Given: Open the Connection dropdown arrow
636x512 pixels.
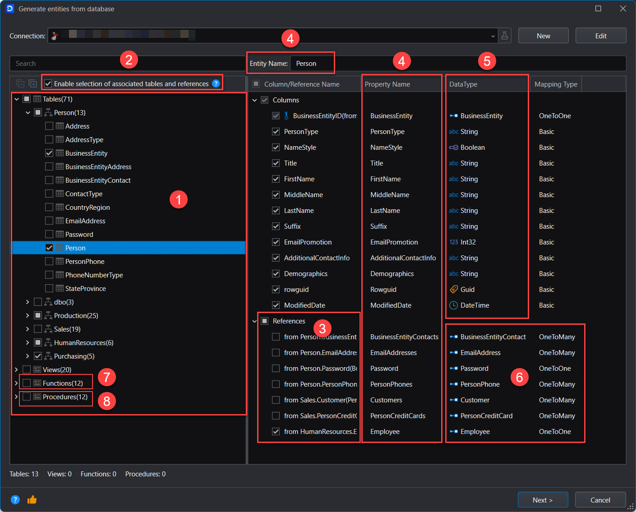Looking at the screenshot, I should pos(493,36).
